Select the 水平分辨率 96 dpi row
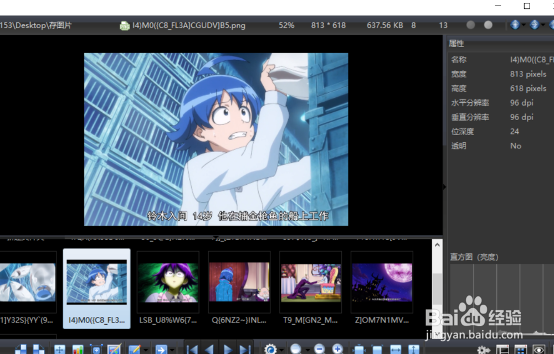This screenshot has width=554, height=354. (x=502, y=102)
